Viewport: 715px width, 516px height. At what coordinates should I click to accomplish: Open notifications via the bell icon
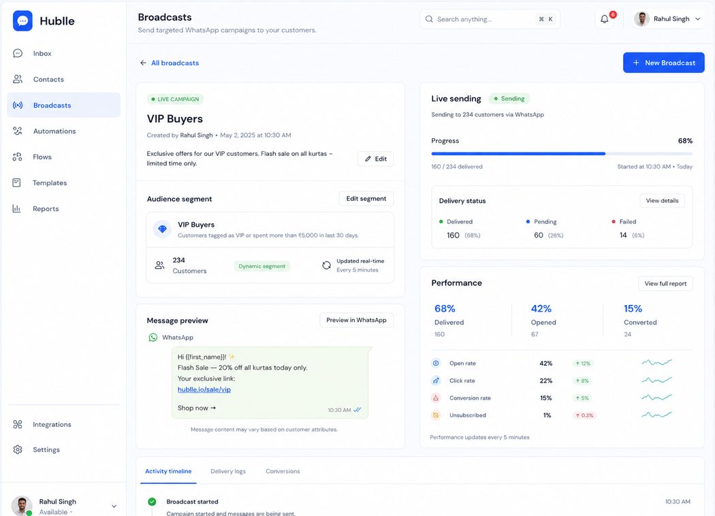[605, 19]
